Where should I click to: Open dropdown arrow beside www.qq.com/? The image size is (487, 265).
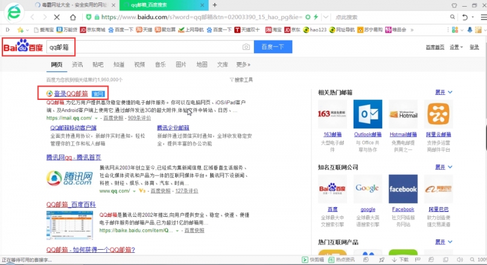(x=134, y=191)
